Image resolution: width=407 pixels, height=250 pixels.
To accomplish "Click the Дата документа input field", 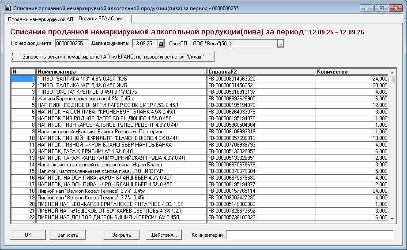I will tap(144, 44).
